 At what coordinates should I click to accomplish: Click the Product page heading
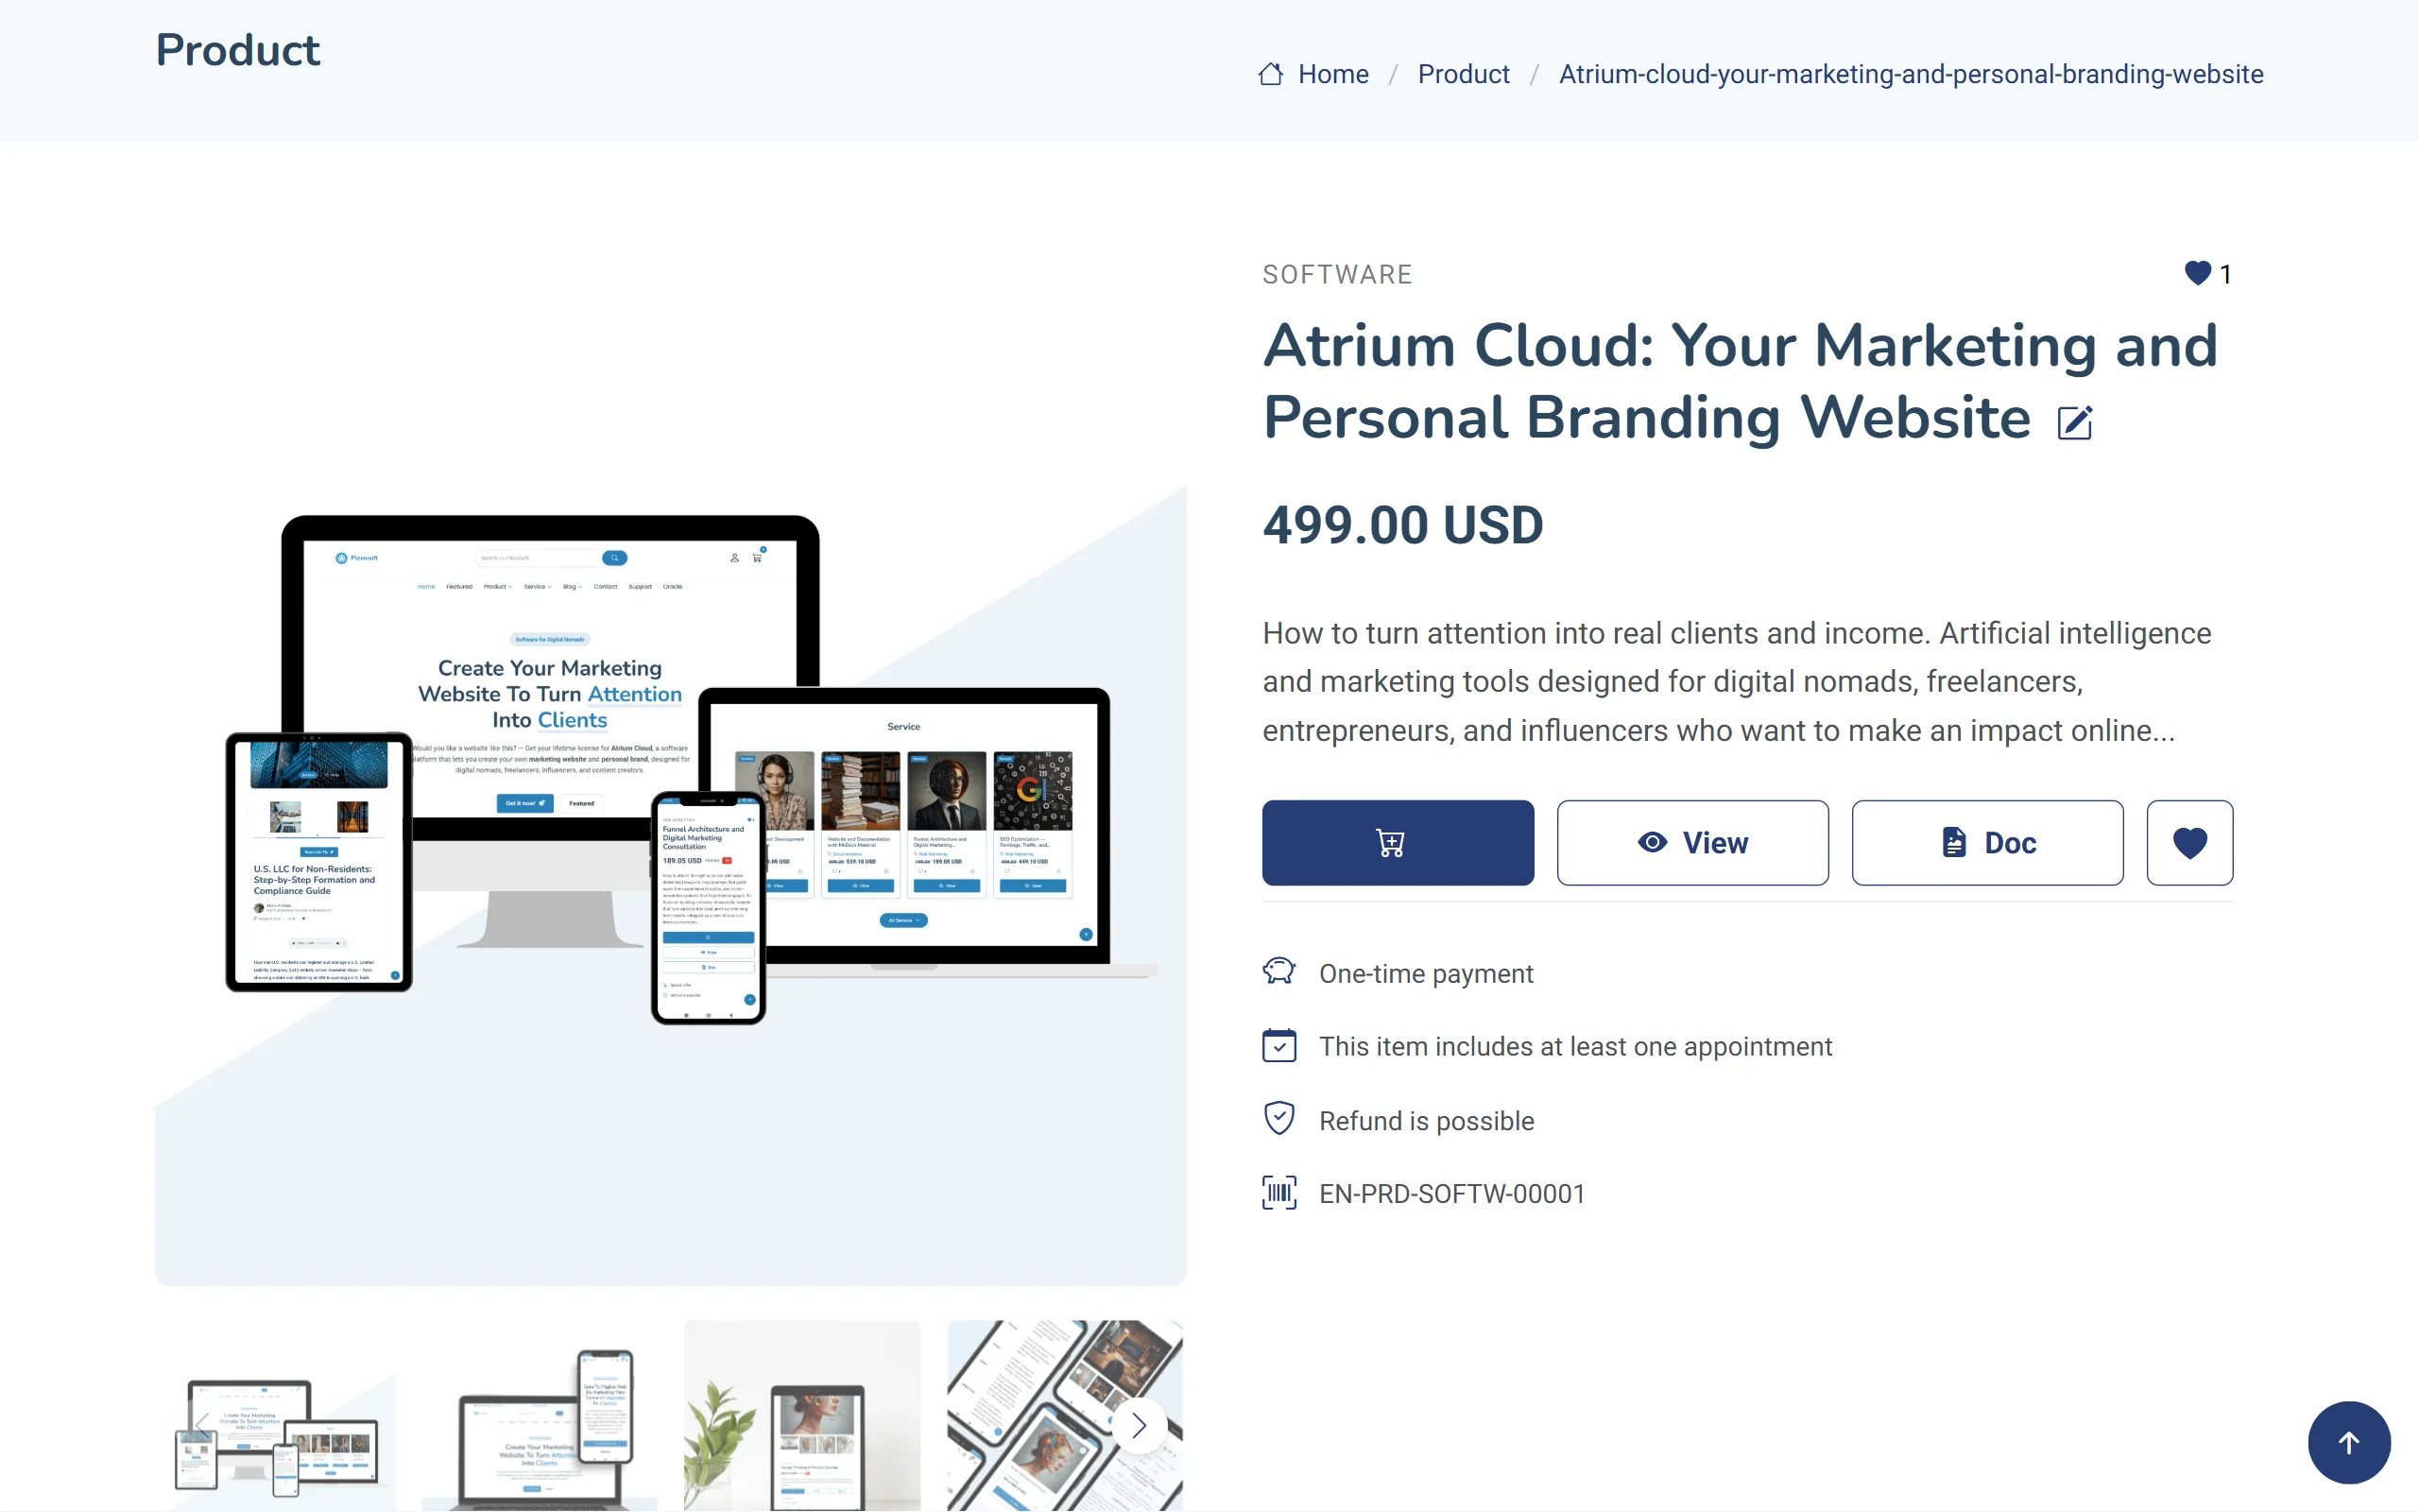tap(238, 50)
